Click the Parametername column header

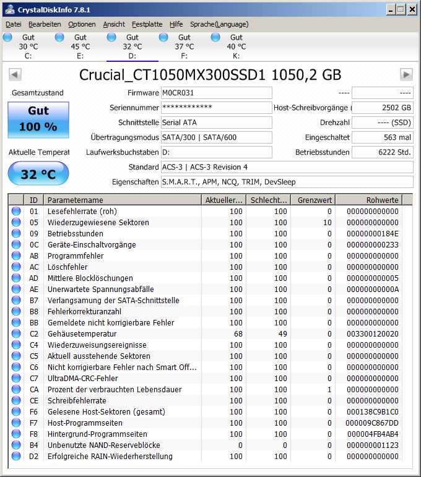pyautogui.click(x=123, y=200)
